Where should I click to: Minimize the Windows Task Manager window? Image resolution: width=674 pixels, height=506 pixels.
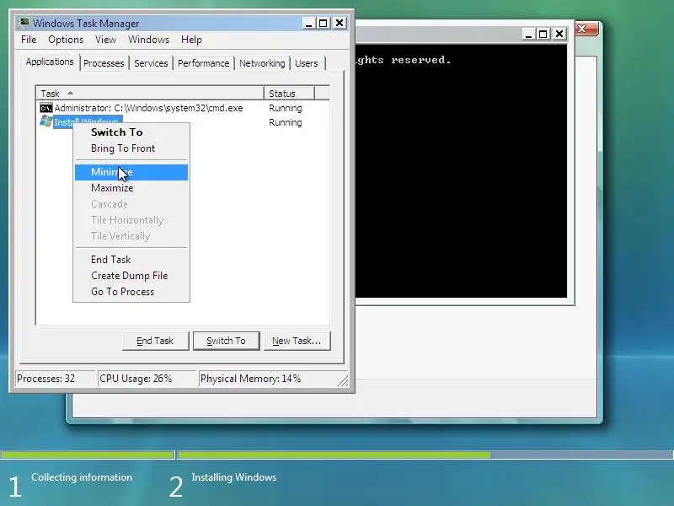pos(308,24)
